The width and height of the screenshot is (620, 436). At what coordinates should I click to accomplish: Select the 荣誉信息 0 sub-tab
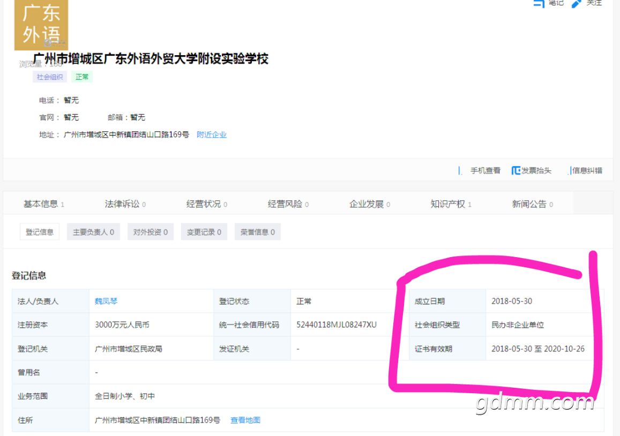point(257,231)
